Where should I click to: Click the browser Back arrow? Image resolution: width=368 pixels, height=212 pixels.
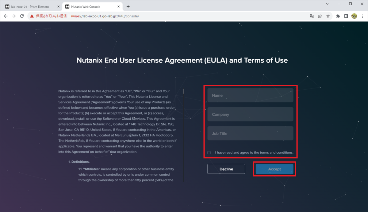(x=6, y=16)
